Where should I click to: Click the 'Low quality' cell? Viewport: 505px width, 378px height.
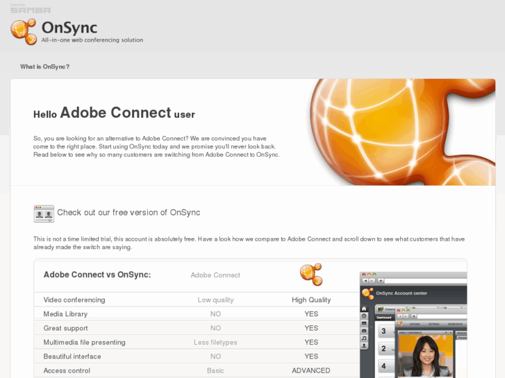(215, 300)
